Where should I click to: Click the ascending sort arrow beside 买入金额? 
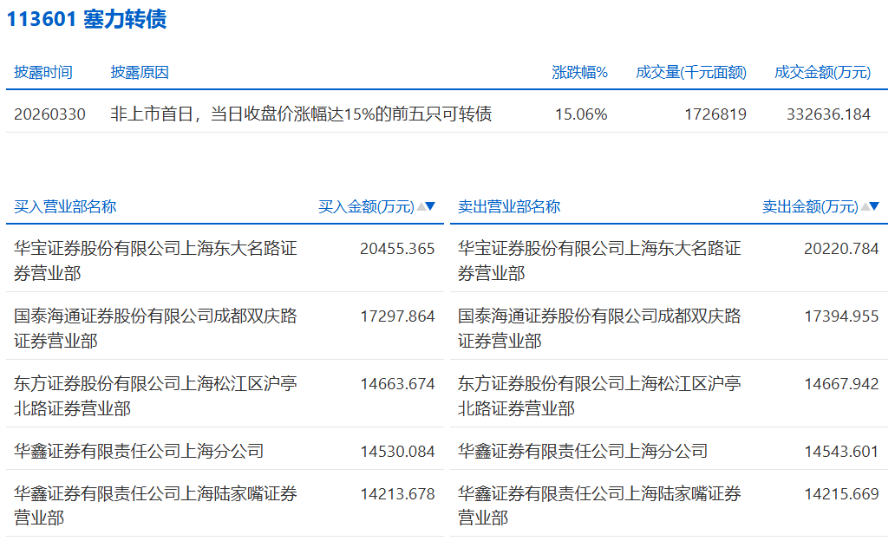(x=421, y=206)
